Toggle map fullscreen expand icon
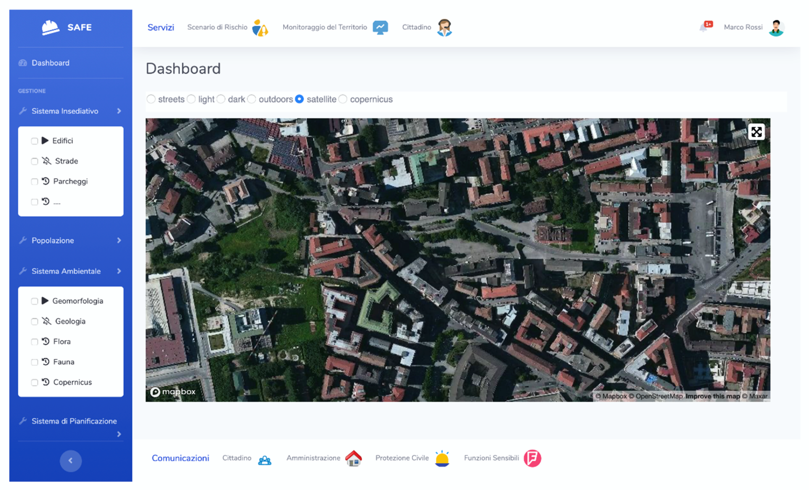 click(756, 132)
